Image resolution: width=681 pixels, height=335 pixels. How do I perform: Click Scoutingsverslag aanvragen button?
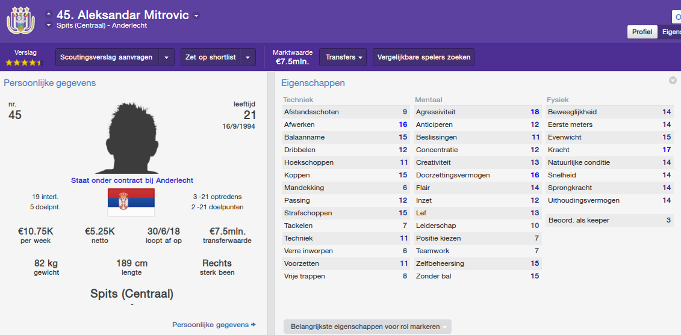(107, 58)
